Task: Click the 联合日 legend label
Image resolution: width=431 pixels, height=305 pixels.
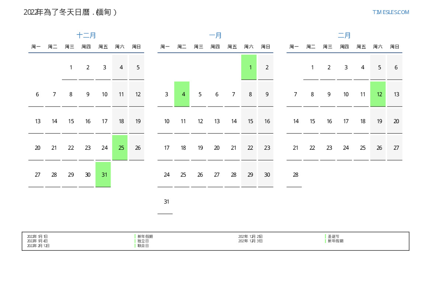Action: pyautogui.click(x=143, y=246)
